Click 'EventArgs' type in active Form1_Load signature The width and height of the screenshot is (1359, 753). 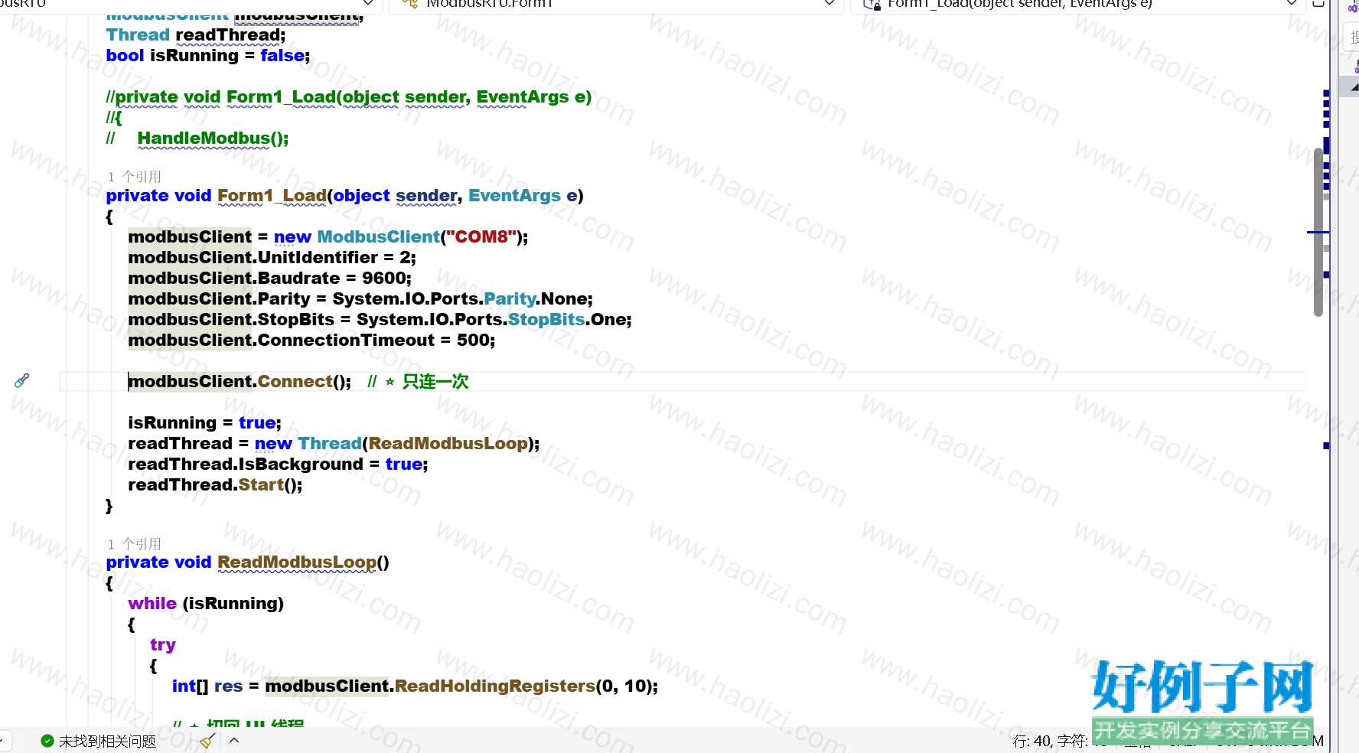click(x=514, y=195)
